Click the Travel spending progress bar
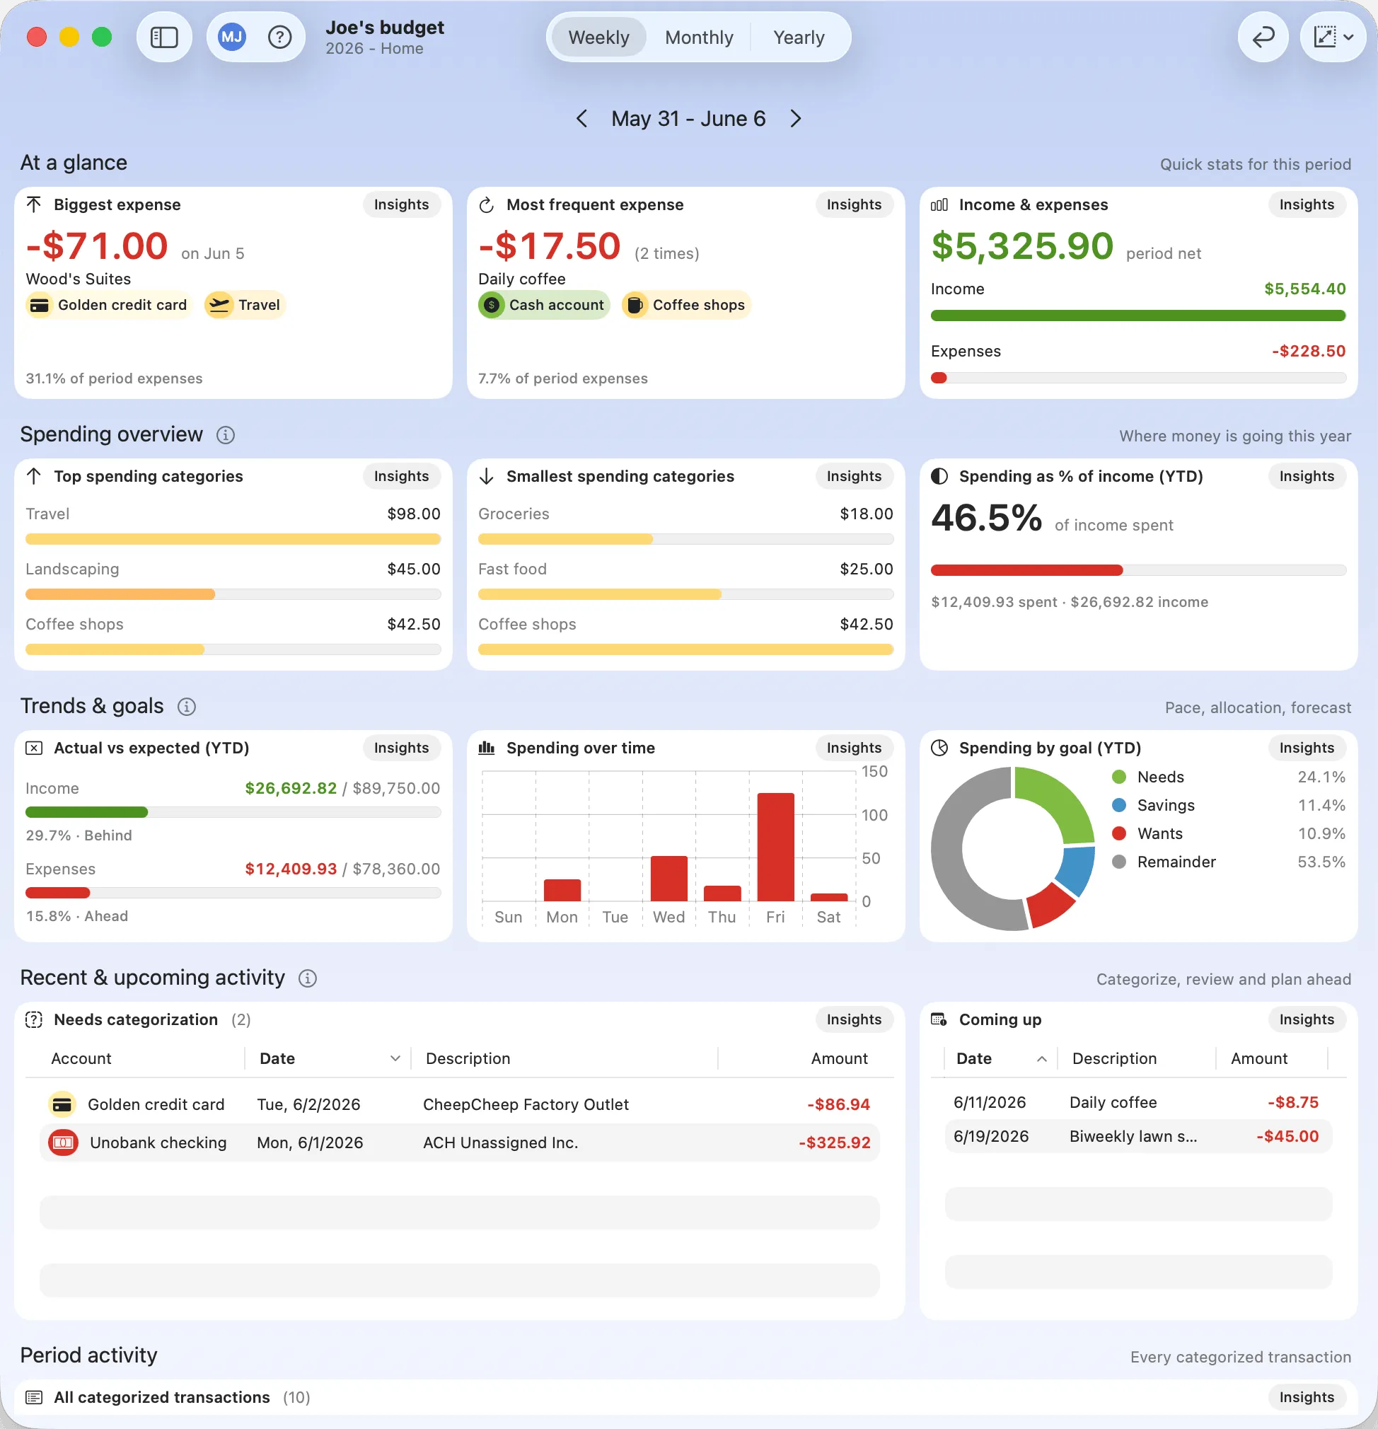The width and height of the screenshot is (1378, 1429). (x=233, y=540)
